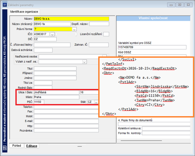Click the DIČ input field
The image size is (195, 156).
pyautogui.click(x=45, y=39)
